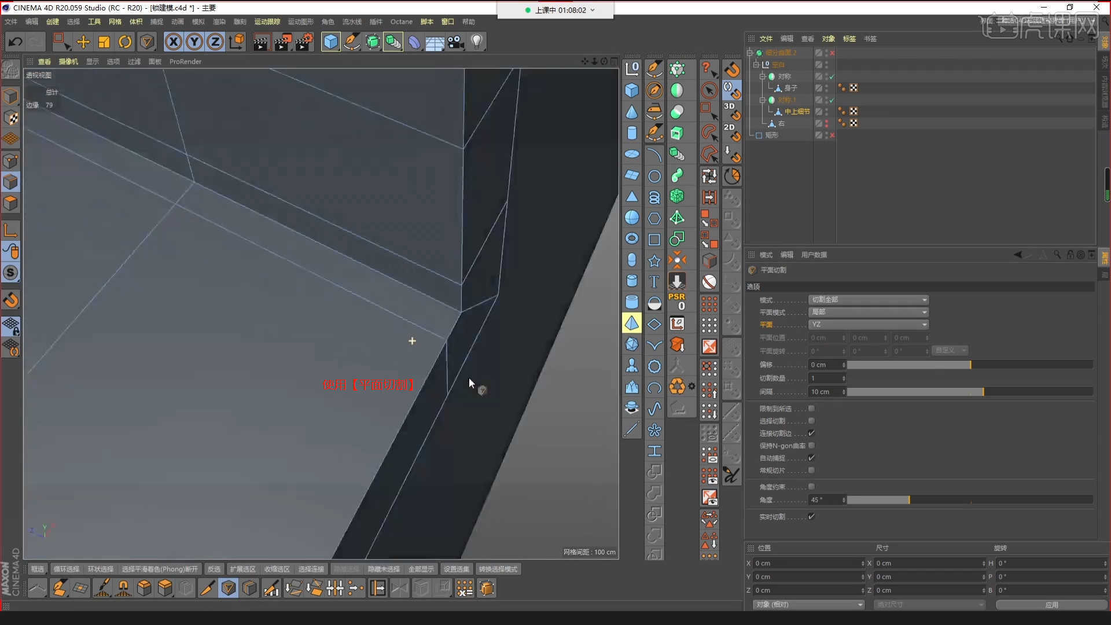Open the 对象 (相对) coordinate dropdown

[x=808, y=604]
